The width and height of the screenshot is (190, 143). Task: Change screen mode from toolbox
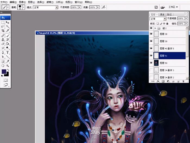coord(5,85)
